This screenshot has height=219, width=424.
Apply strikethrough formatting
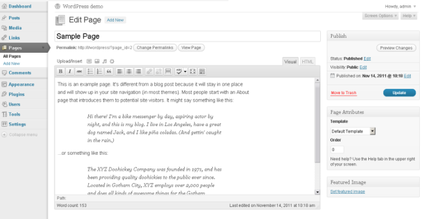pos(79,71)
